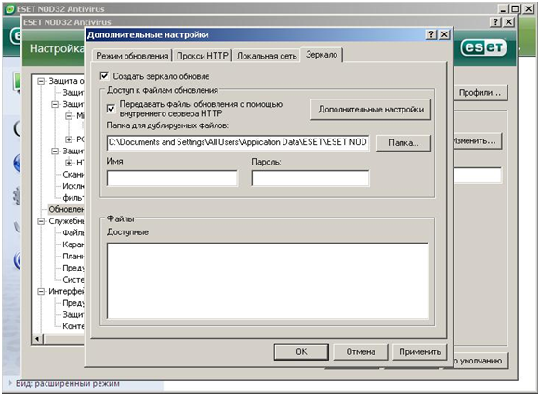Screen dimensions: 540x396
Task: Collapse the second-level Защита node above Mi
Action: pos(55,104)
